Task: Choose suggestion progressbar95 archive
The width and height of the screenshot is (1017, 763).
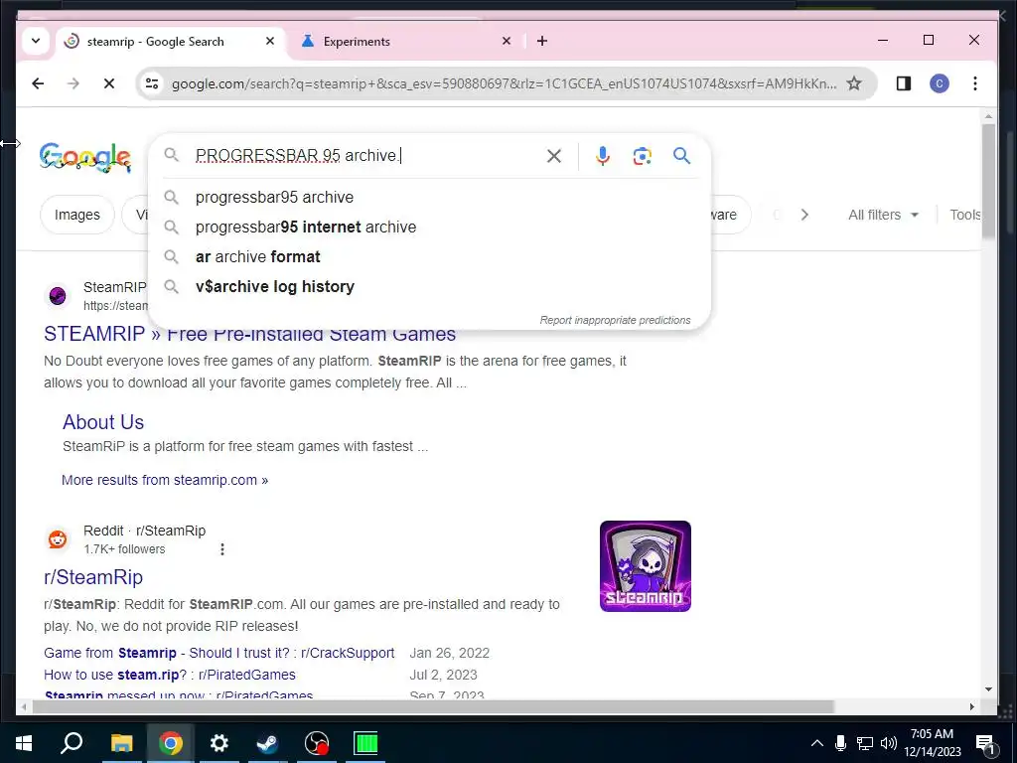Action: tap(429, 198)
